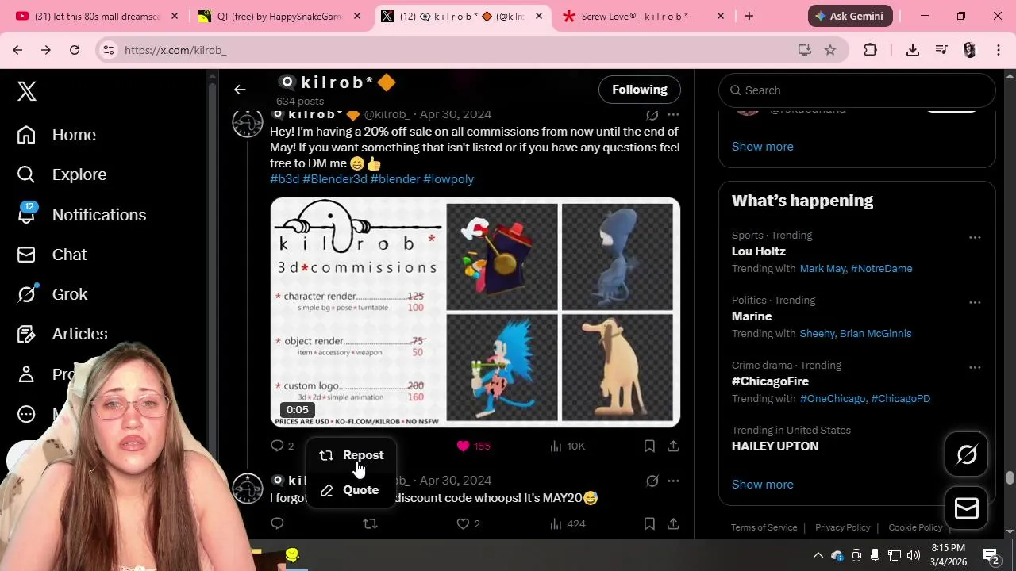Screen dimensions: 1016x571
Task: Toggle the Following button
Action: tap(640, 90)
